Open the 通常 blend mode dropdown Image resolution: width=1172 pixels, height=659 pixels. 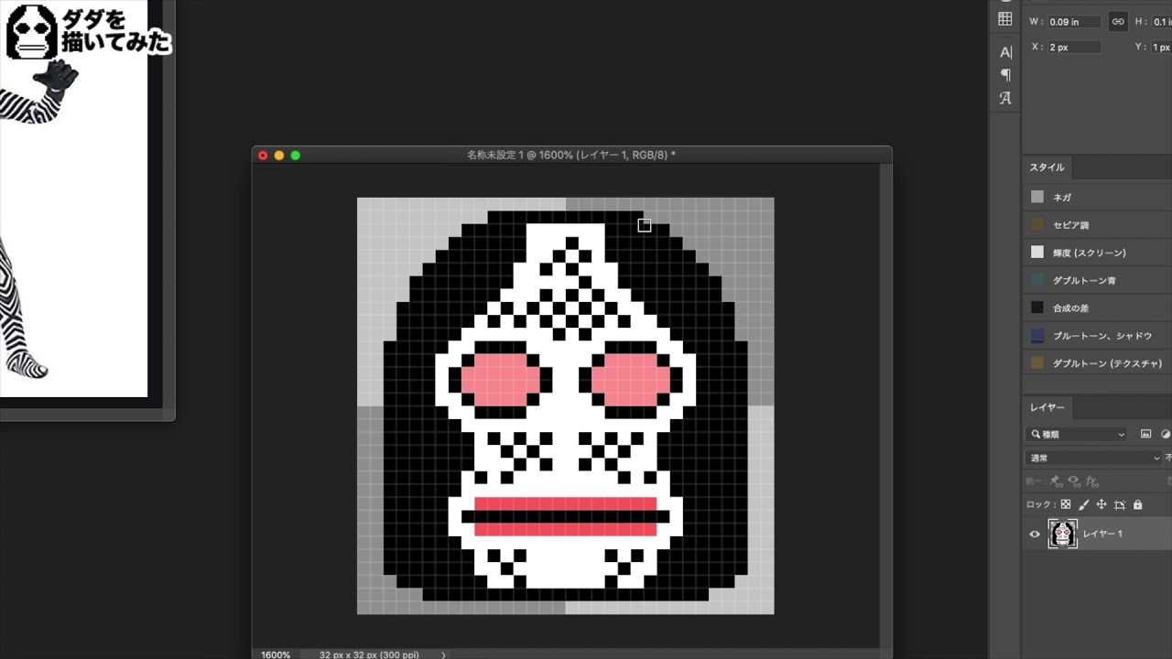tap(1094, 458)
